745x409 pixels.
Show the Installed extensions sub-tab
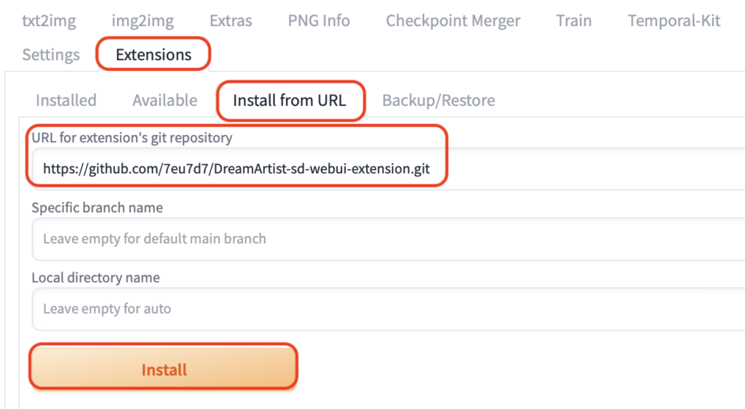click(x=65, y=100)
